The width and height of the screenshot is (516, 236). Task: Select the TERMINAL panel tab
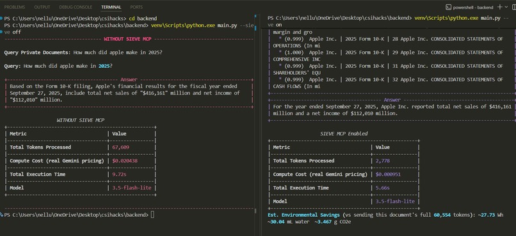tap(111, 7)
